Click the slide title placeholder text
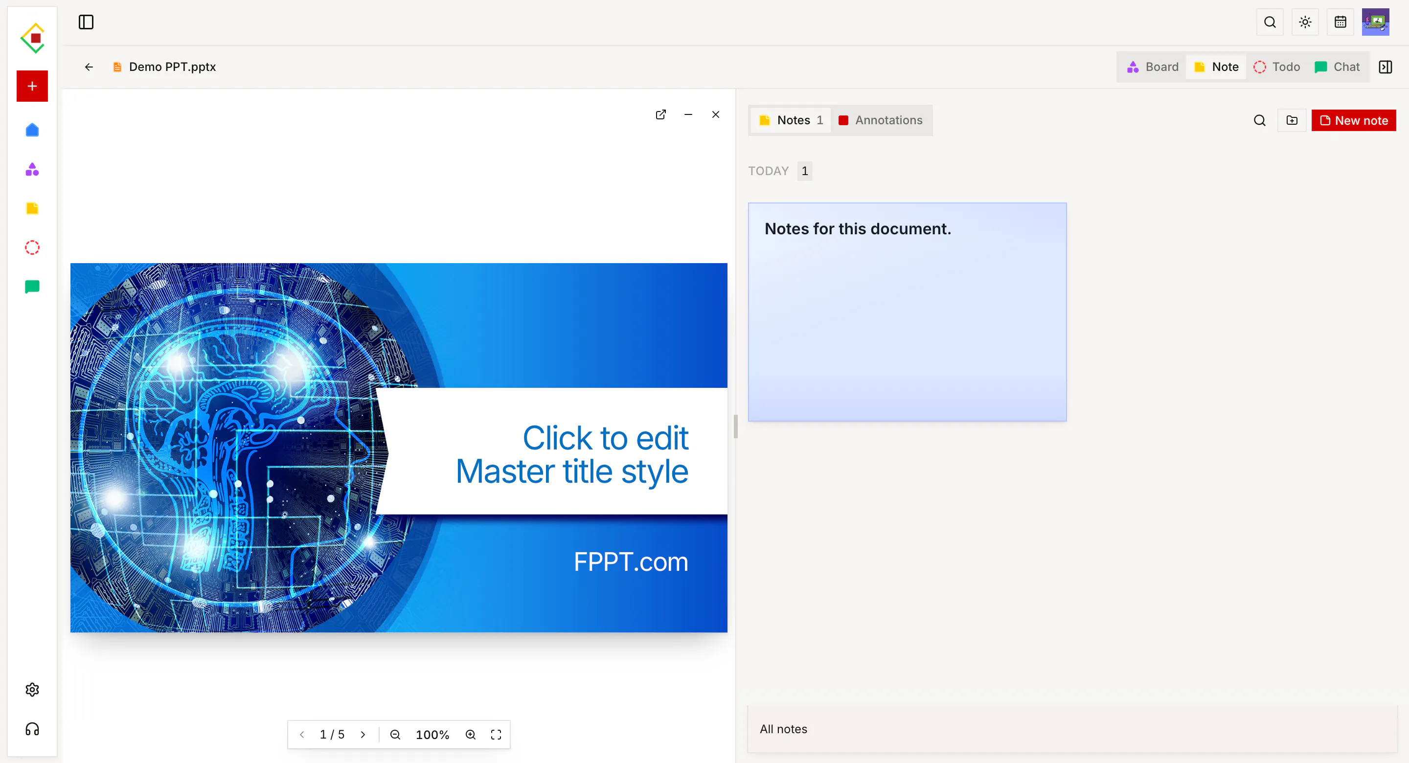The image size is (1409, 763). tap(572, 454)
